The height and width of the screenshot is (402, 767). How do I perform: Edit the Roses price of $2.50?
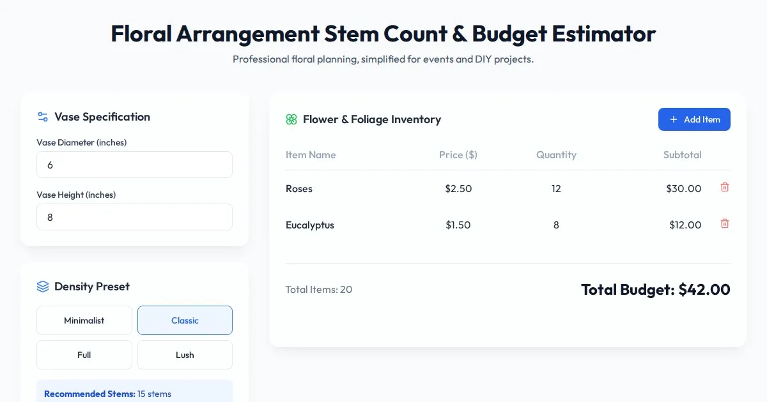458,189
